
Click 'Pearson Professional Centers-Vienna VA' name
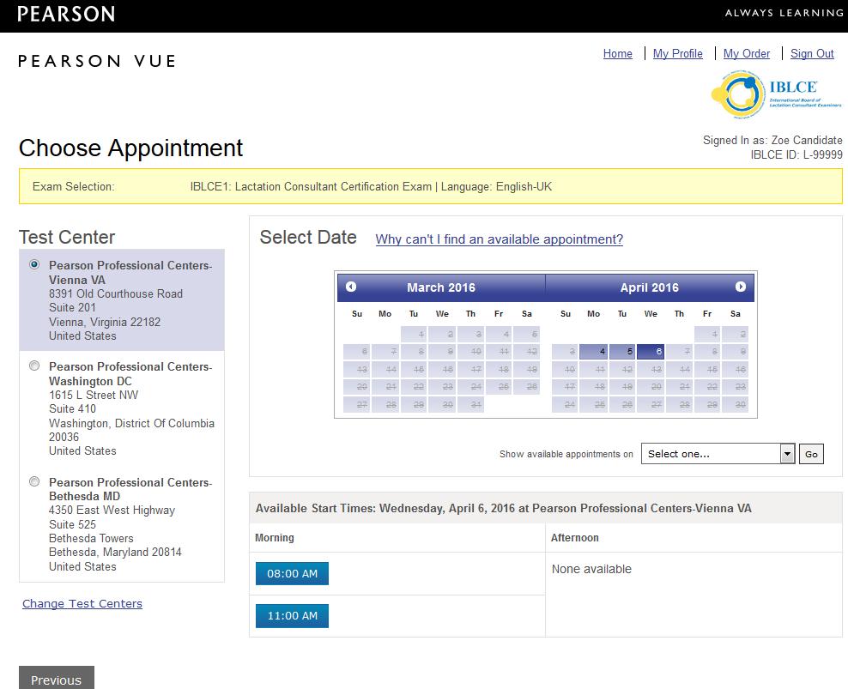[130, 273]
